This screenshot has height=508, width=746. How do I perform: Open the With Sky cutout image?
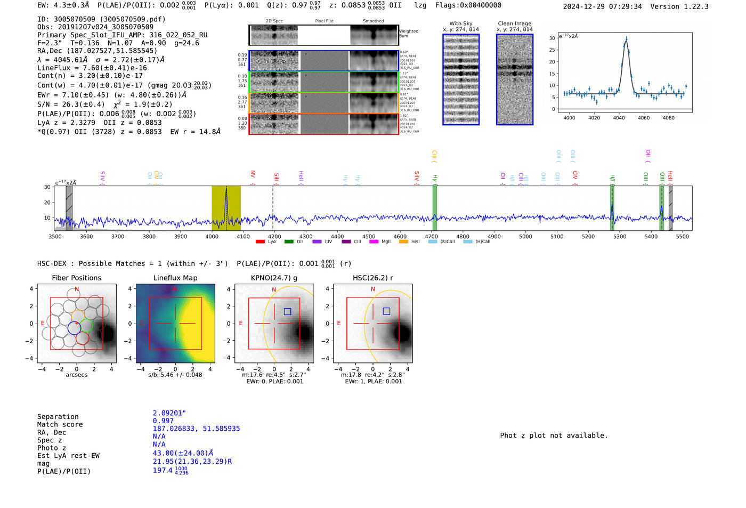point(461,79)
